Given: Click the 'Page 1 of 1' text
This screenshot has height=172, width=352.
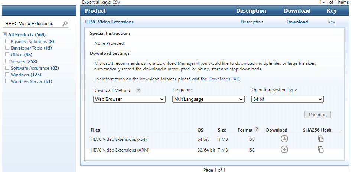Looking at the screenshot, I should (x=214, y=170).
